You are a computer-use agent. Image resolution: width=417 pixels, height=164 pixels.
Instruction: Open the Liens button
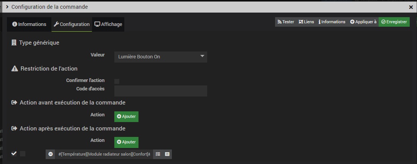point(306,22)
